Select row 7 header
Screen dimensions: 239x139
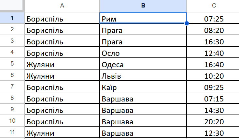pyautogui.click(x=12, y=87)
